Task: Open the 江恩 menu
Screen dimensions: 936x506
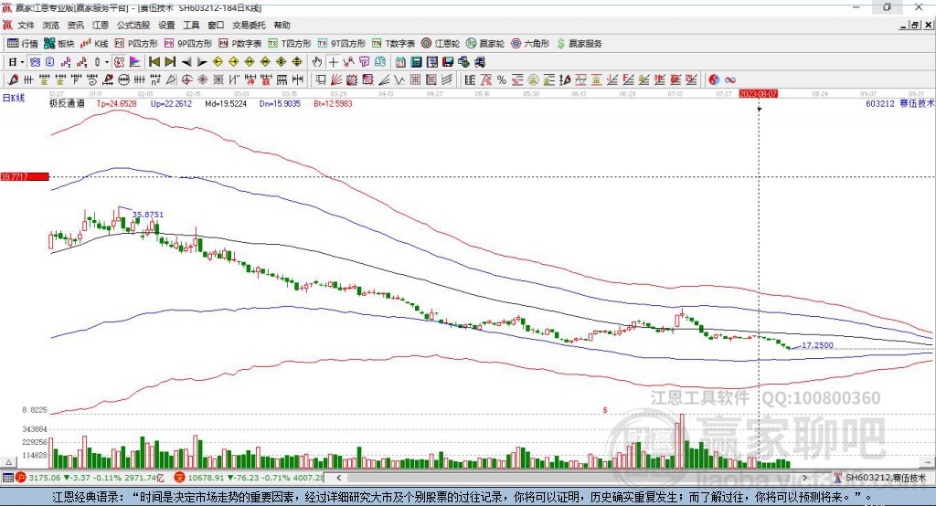Action: tap(101, 26)
